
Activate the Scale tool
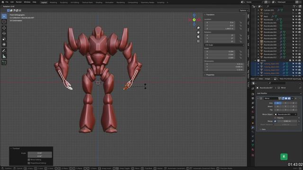pos(4,39)
